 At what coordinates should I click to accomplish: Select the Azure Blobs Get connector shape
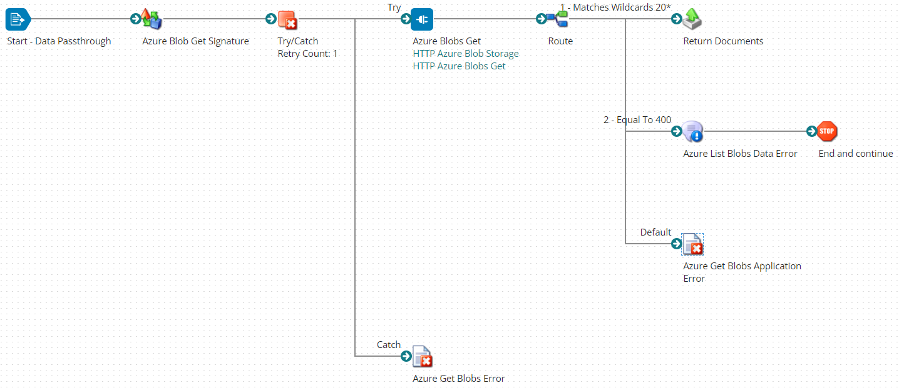point(421,19)
